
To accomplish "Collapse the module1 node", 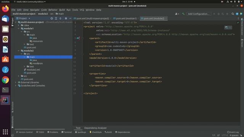I will (19, 29).
